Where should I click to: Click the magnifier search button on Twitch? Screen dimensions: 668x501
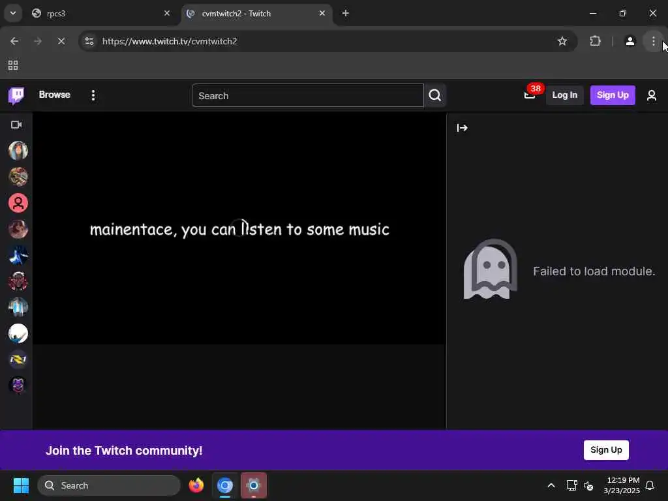[435, 95]
